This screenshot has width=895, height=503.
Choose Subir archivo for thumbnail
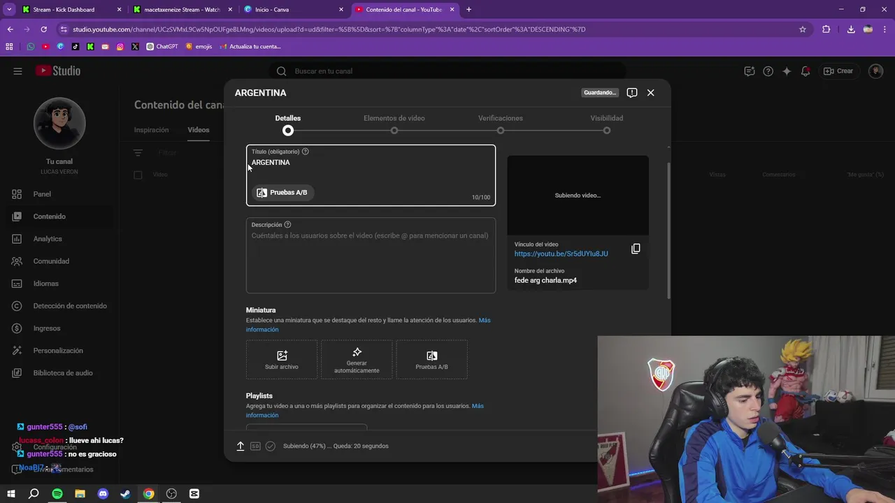click(282, 360)
